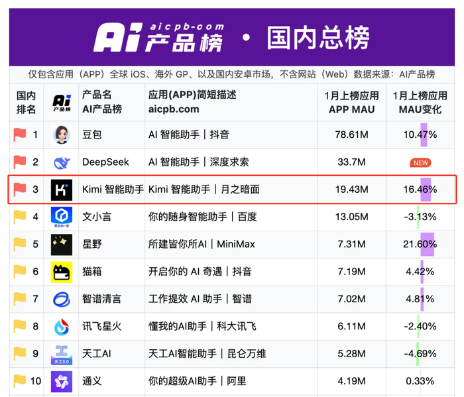
Task: Click the AI产品榜 logo in table header
Action: click(x=62, y=103)
